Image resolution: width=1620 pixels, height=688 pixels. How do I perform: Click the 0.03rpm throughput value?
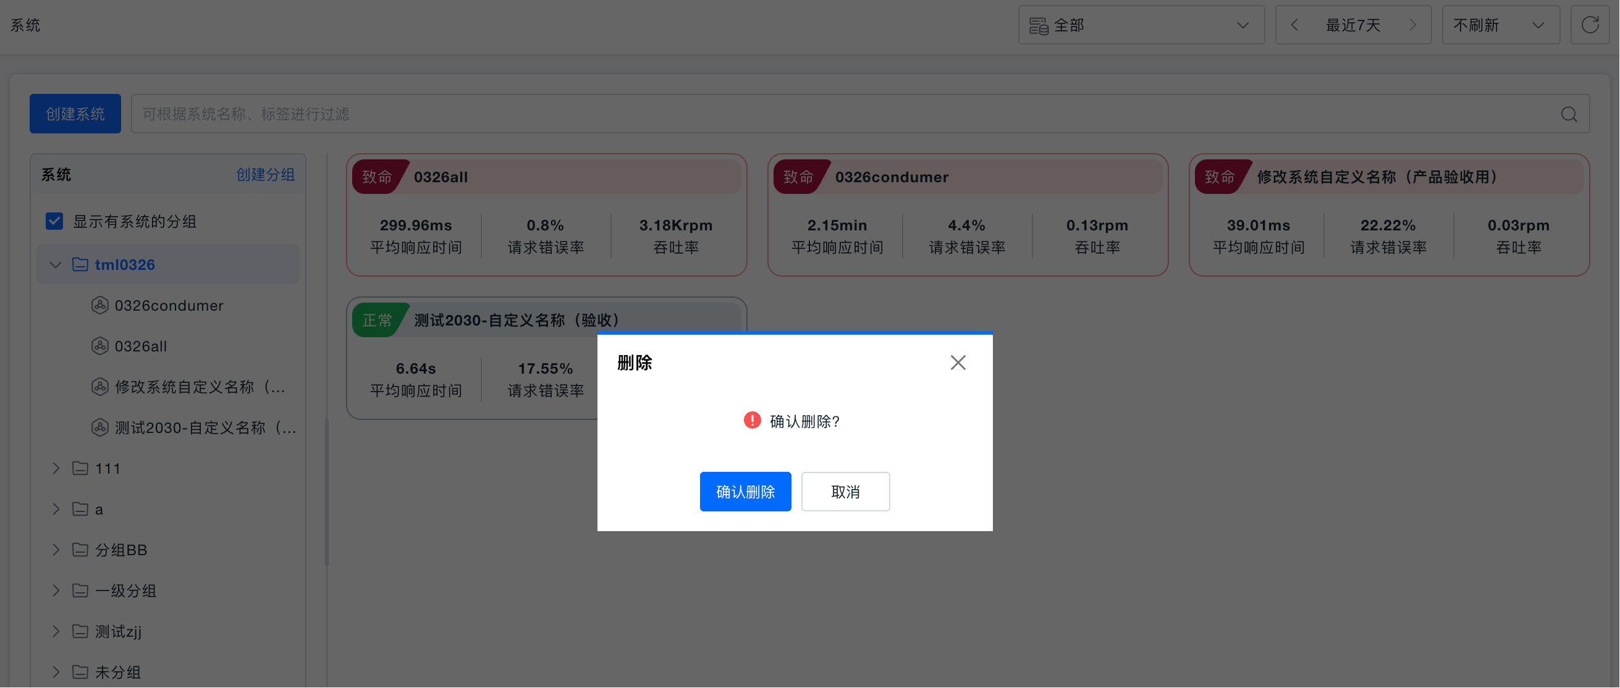[1518, 225]
